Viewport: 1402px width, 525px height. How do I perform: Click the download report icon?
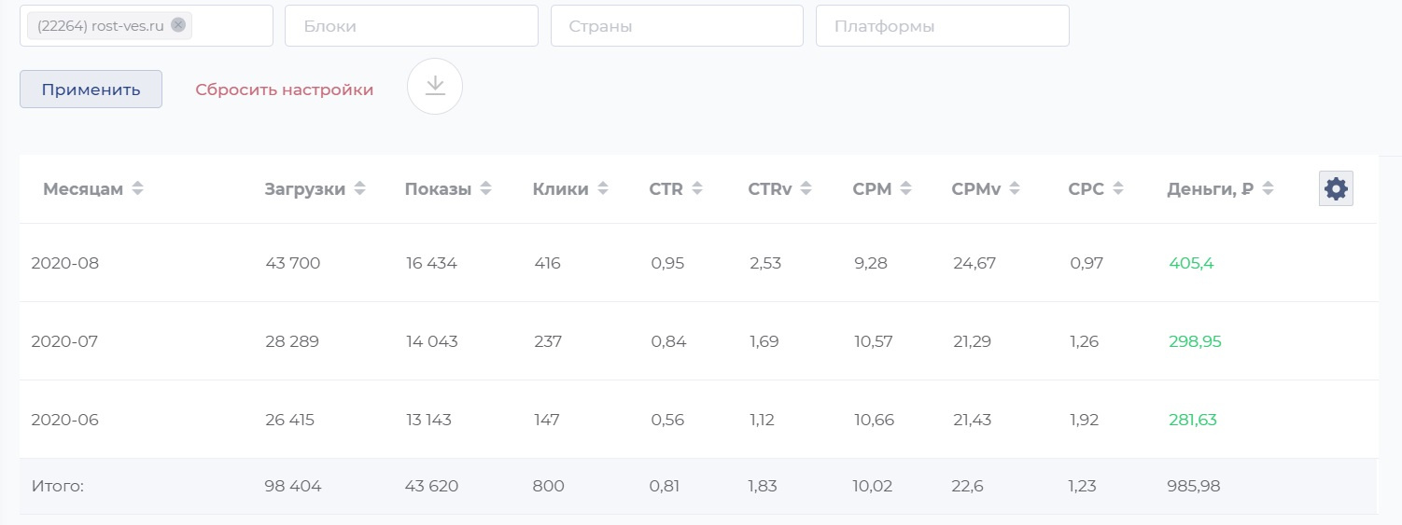[435, 87]
